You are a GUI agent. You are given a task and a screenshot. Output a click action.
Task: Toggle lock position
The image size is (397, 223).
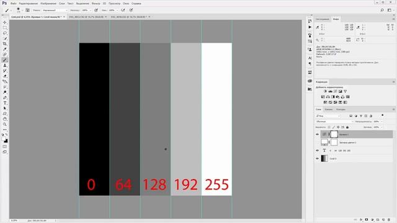click(x=338, y=127)
